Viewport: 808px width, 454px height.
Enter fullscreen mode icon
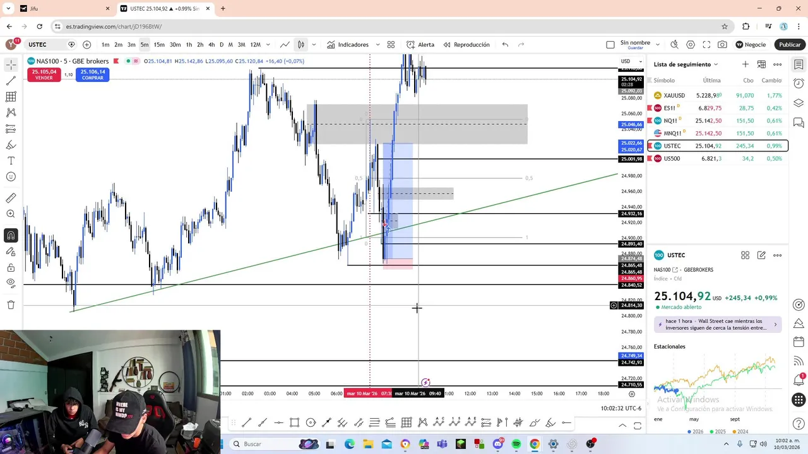706,45
